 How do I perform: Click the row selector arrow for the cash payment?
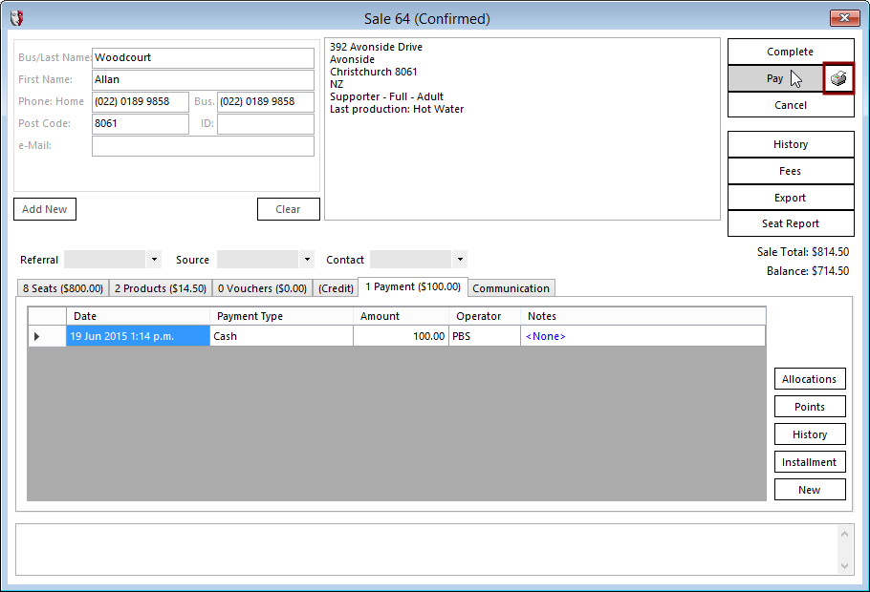point(36,336)
